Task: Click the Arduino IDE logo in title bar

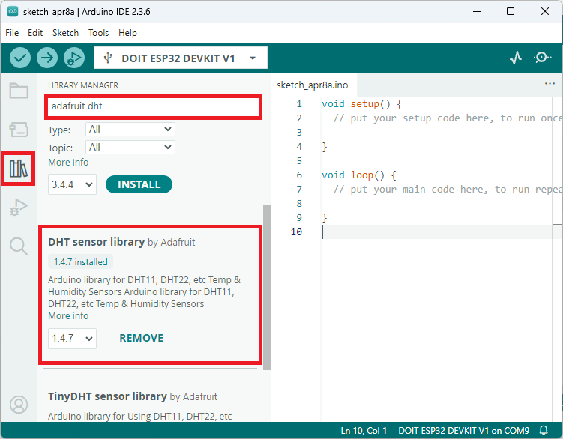Action: pos(13,11)
